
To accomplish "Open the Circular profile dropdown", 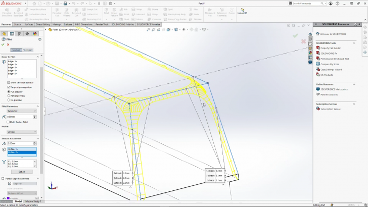I will (x=21, y=132).
